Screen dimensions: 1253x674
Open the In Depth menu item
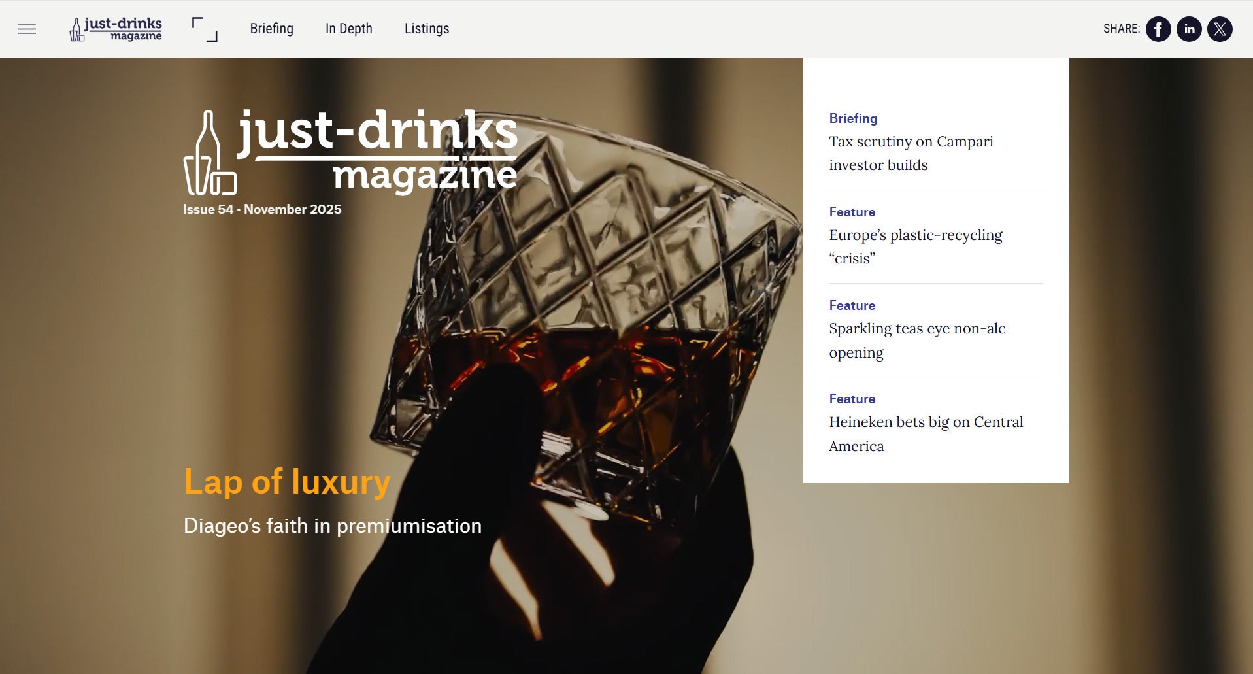[348, 29]
